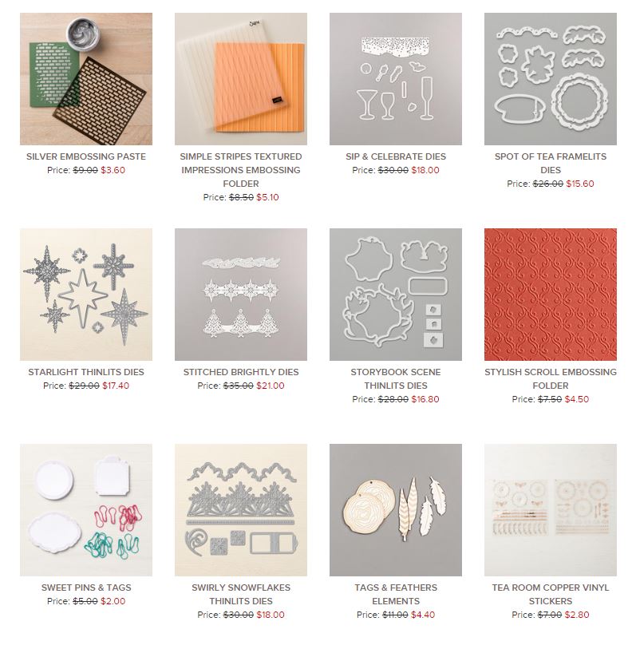This screenshot has height=649, width=632.
Task: Open the Sweet Pins & Tags title link
Action: tap(86, 588)
